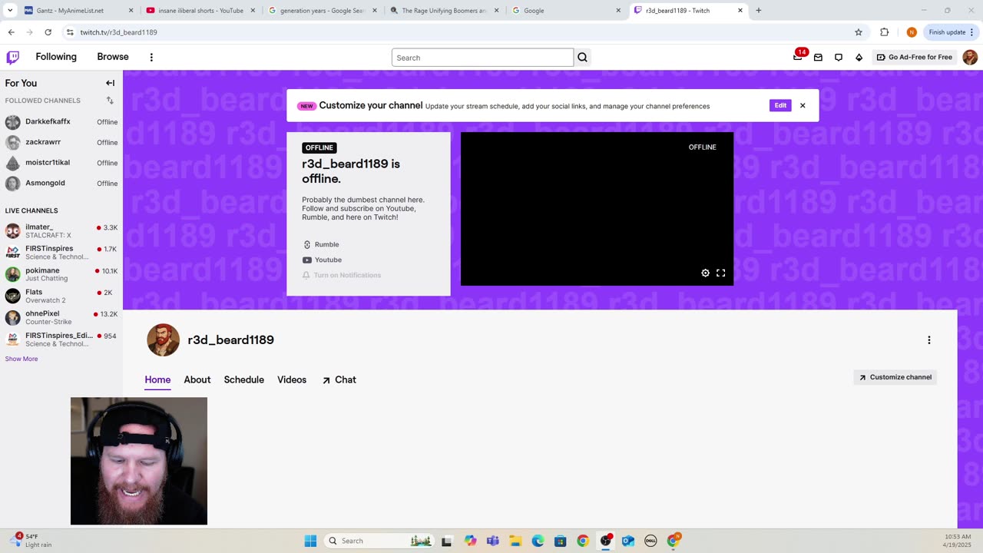Open the Twitch home logo
Viewport: 983px width, 553px height.
pyautogui.click(x=13, y=57)
